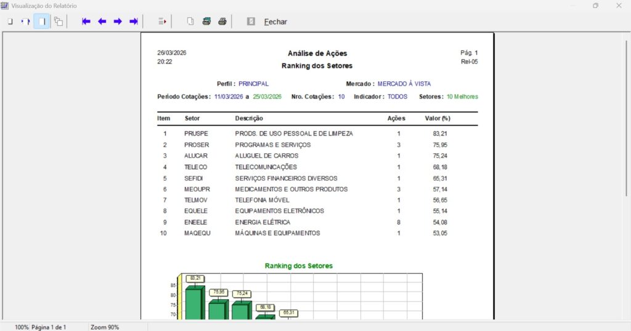The width and height of the screenshot is (631, 331).
Task: Print the report with printer icon
Action: click(x=222, y=22)
